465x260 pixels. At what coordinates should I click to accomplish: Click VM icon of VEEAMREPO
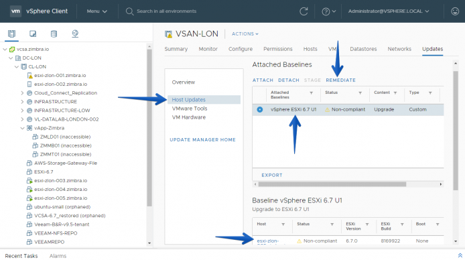[29, 242]
